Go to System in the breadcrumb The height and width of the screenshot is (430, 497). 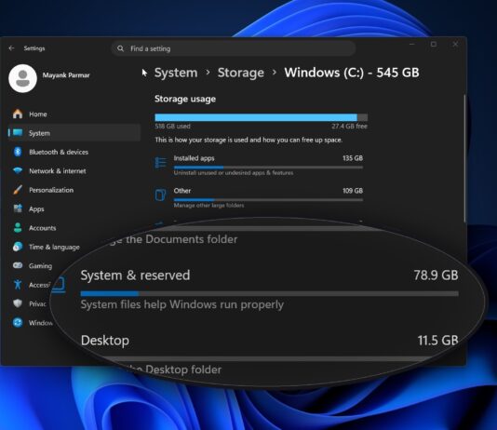pos(176,73)
